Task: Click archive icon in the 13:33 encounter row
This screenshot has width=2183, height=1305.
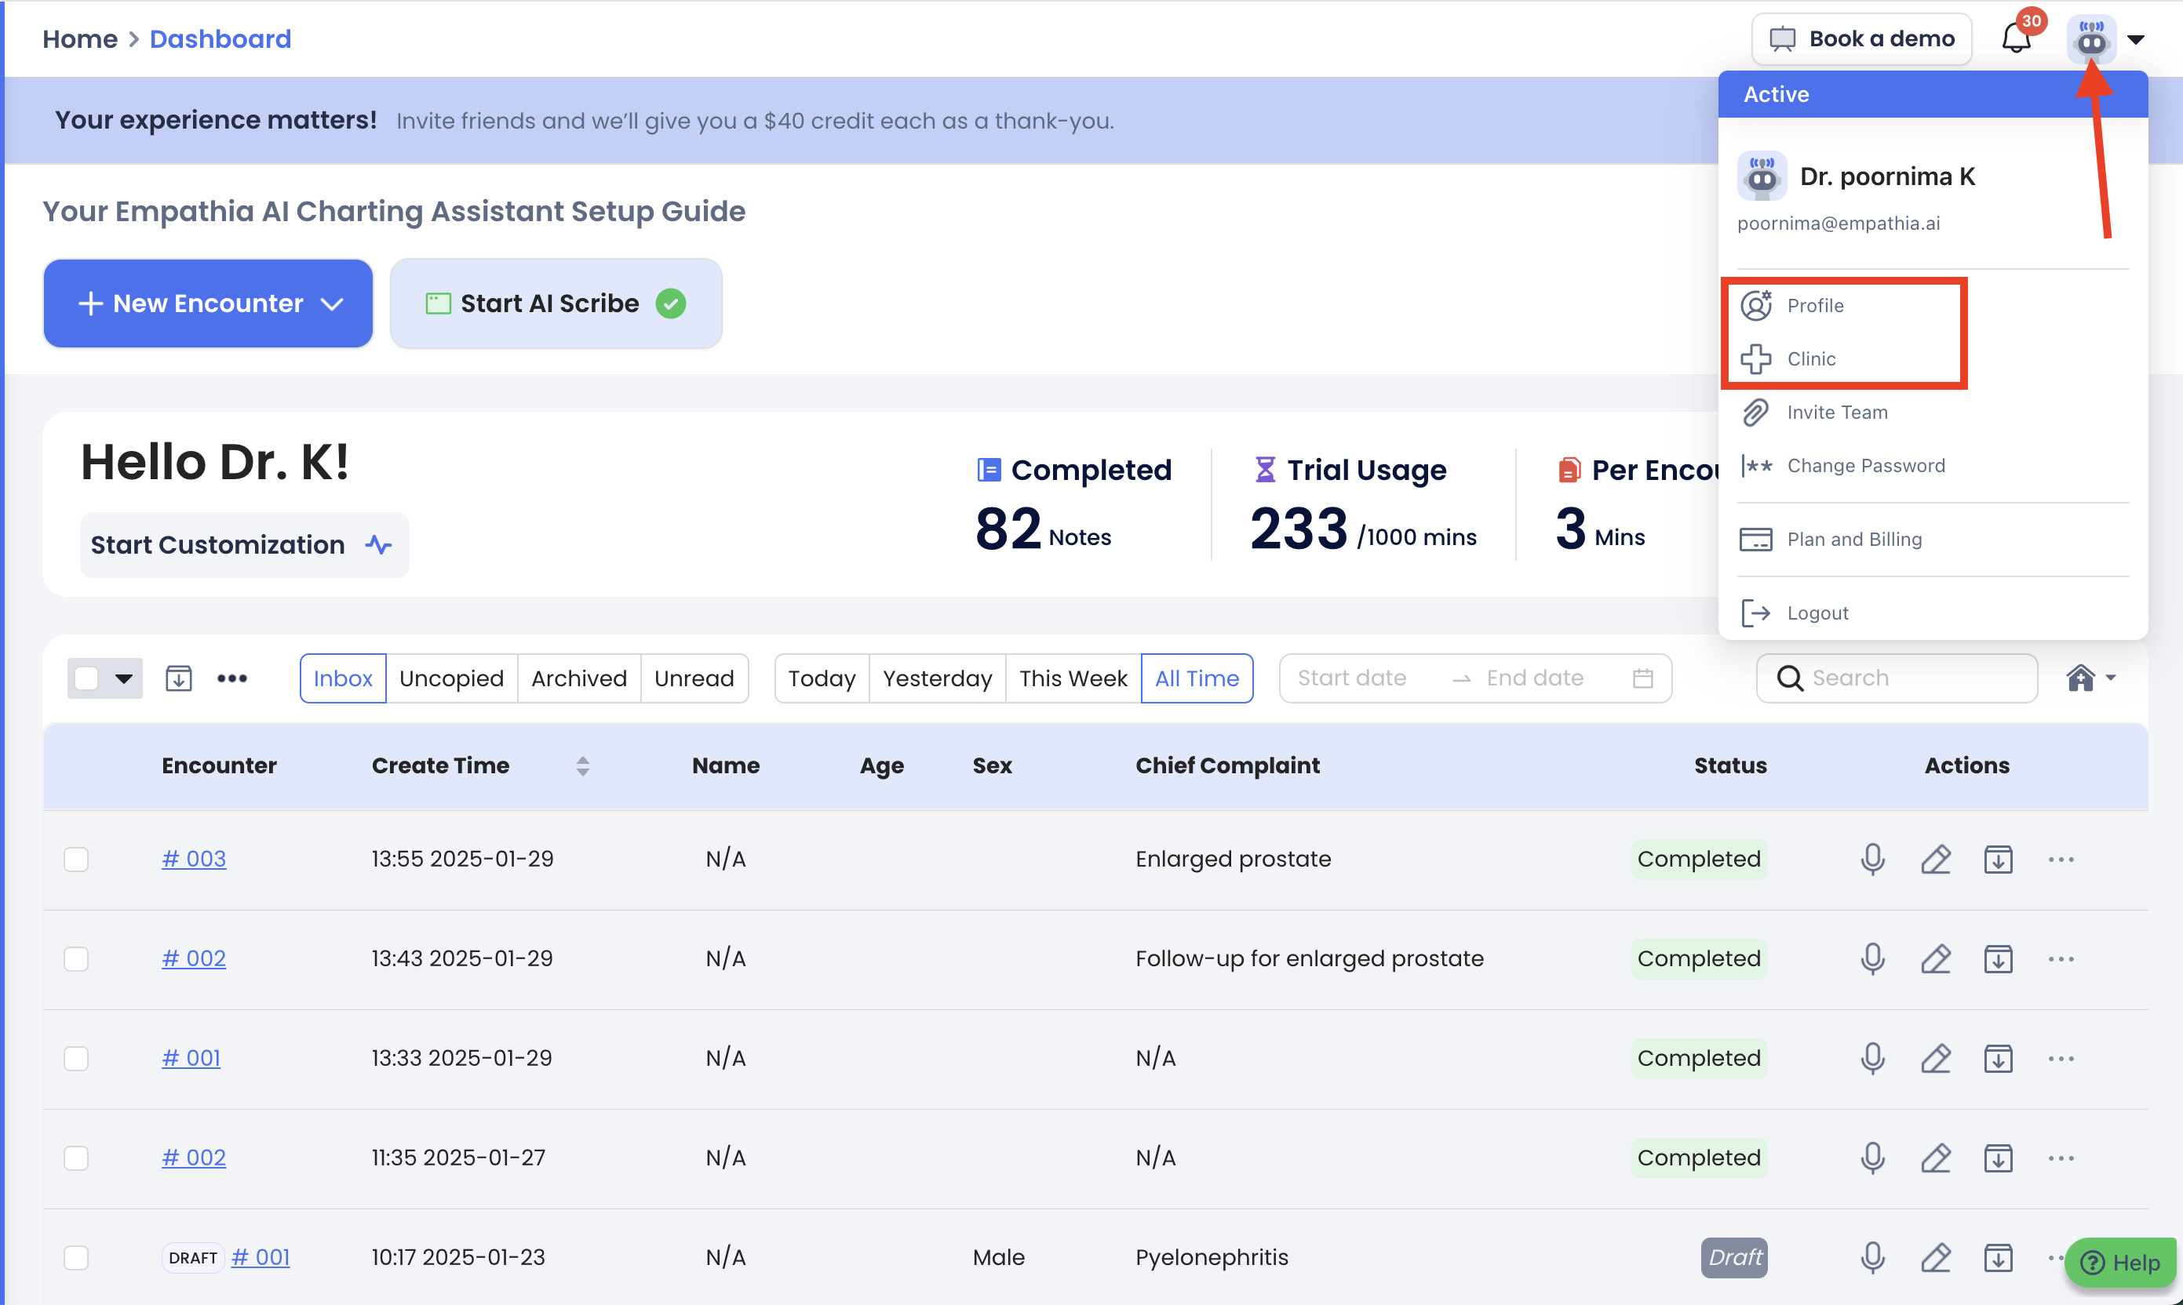Action: pos(1999,1058)
